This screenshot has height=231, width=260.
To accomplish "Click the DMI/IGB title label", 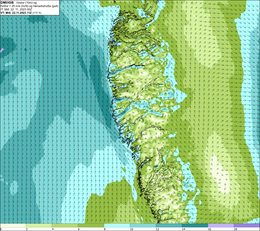I will pyautogui.click(x=7, y=3).
